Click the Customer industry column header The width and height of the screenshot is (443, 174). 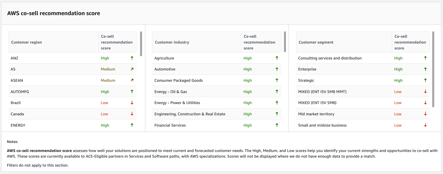(172, 42)
